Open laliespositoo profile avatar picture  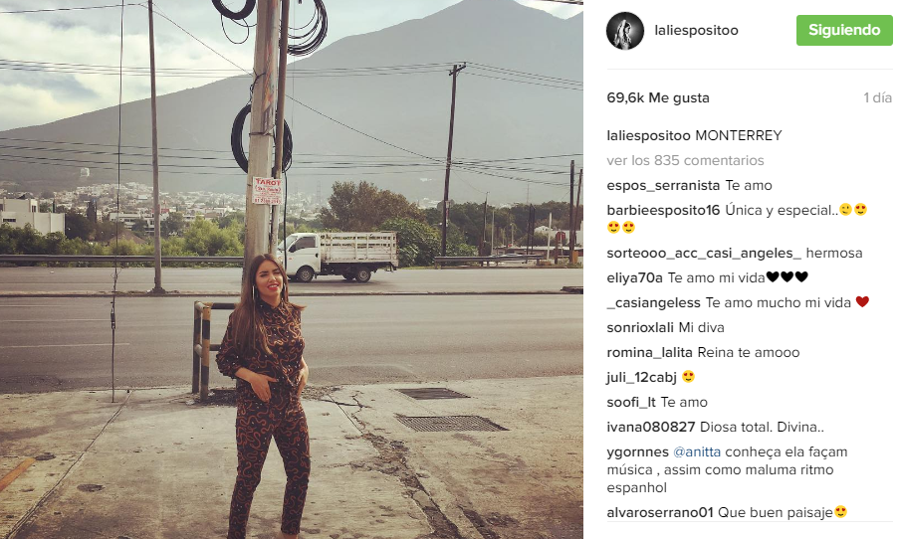[625, 31]
